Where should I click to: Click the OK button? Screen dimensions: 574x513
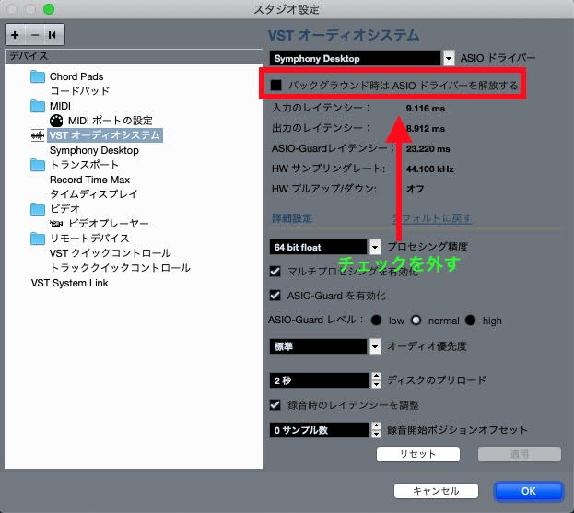click(x=529, y=491)
